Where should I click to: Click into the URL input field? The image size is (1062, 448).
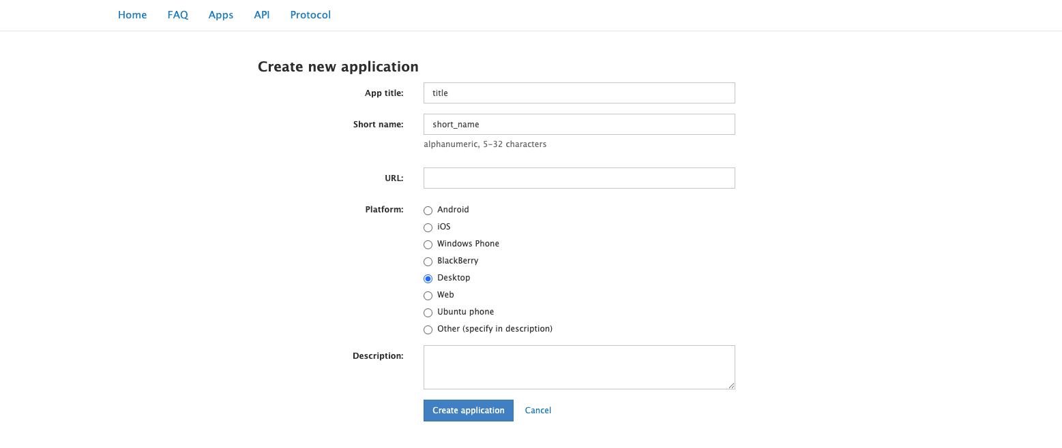[579, 178]
